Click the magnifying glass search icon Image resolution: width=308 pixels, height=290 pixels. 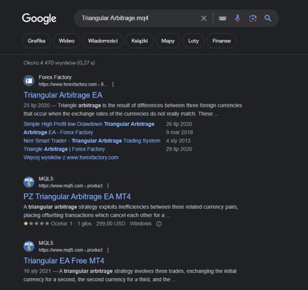pyautogui.click(x=268, y=18)
